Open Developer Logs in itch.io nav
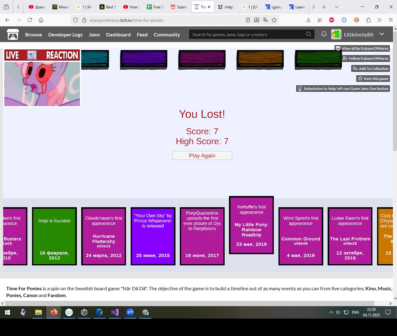The width and height of the screenshot is (397, 336). pos(65,35)
